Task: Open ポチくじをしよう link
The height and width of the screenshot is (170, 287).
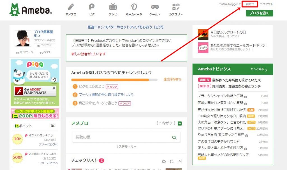Action: 41,135
